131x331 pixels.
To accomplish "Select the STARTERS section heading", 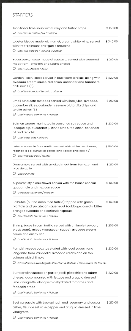I will tap(23, 15).
